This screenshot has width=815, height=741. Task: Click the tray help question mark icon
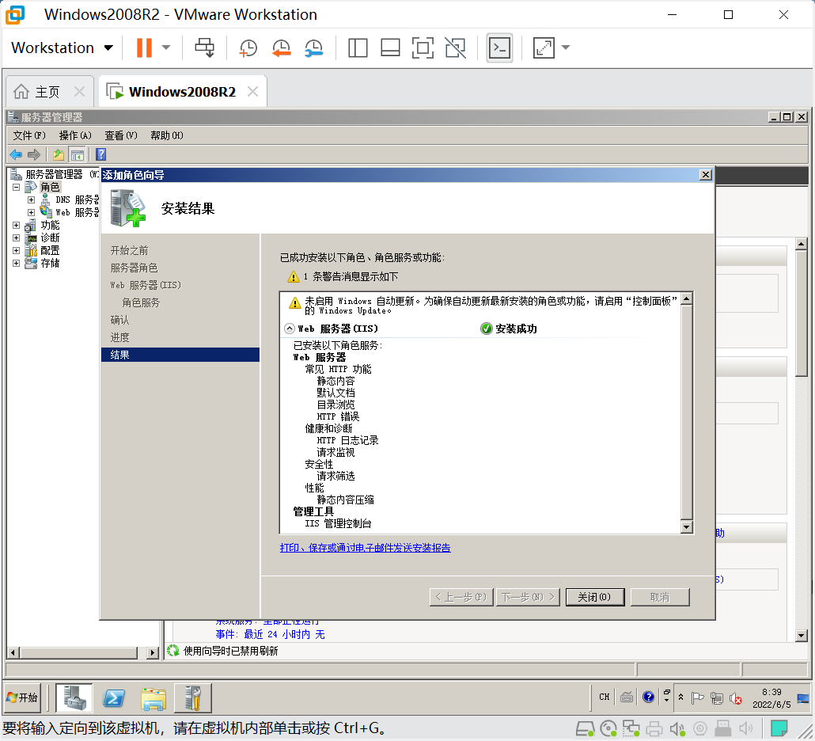tap(648, 697)
